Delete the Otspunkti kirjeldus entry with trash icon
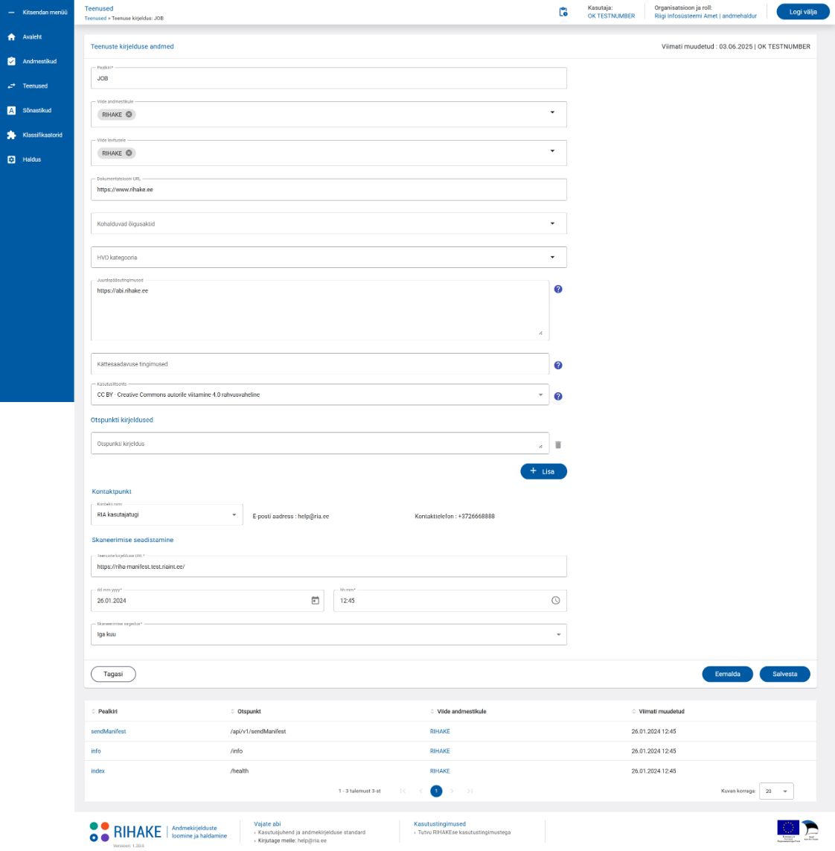 pos(558,444)
